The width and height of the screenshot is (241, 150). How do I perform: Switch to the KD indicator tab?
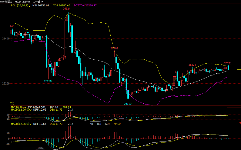pos(92,124)
